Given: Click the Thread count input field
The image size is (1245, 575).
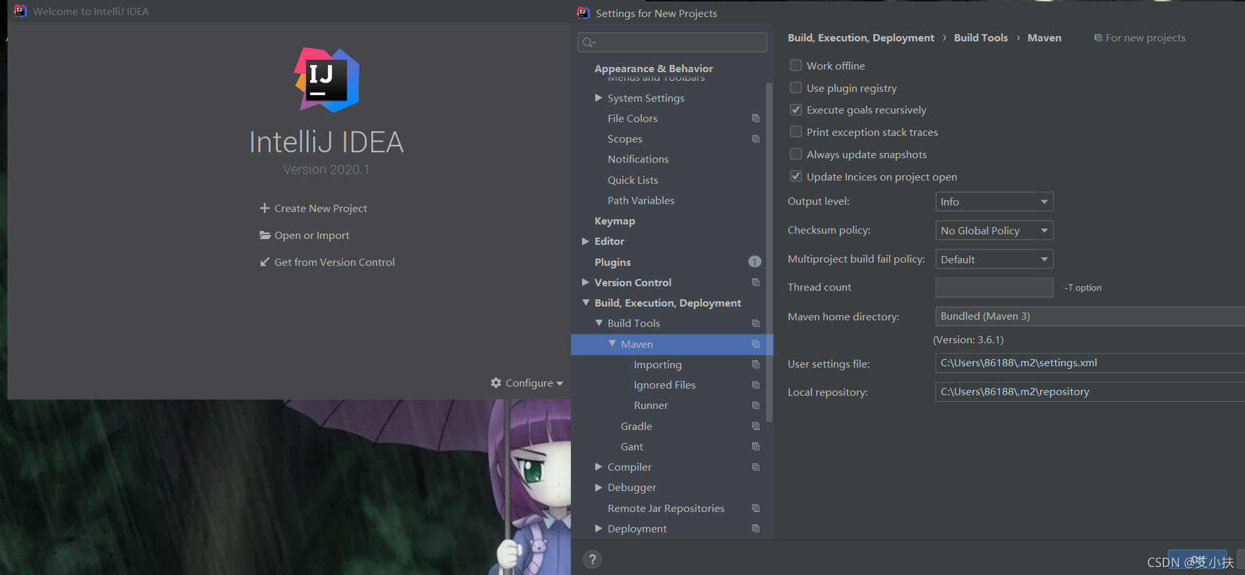Looking at the screenshot, I should point(994,287).
